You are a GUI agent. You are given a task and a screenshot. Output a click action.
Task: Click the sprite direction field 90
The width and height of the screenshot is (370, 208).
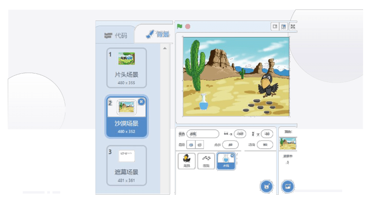pyautogui.click(x=265, y=144)
